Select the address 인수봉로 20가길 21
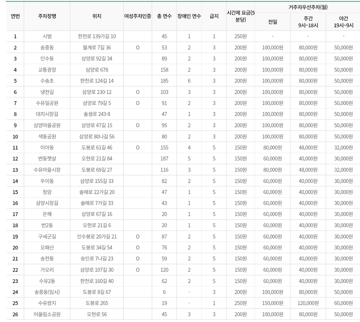Viewport: 360px width, 322px height. point(97,236)
